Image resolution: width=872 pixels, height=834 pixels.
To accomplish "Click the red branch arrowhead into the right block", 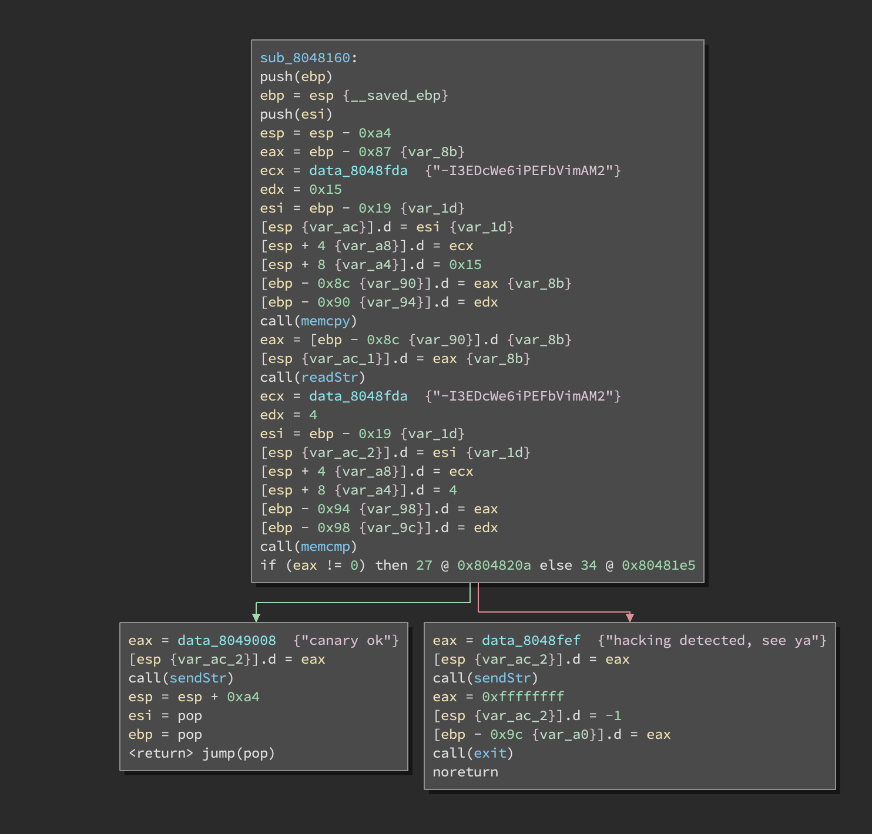I will coord(630,617).
